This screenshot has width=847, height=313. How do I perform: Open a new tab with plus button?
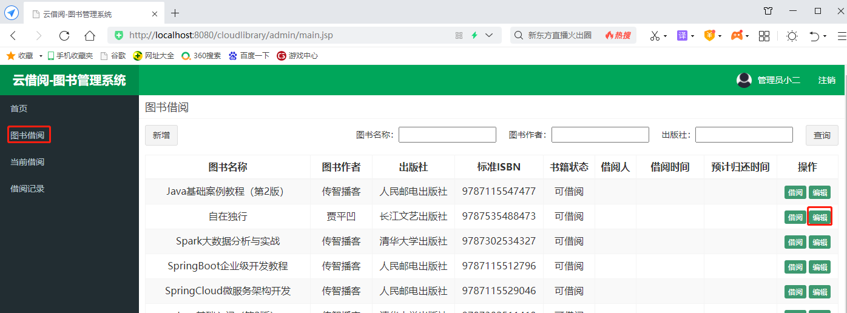(x=175, y=13)
